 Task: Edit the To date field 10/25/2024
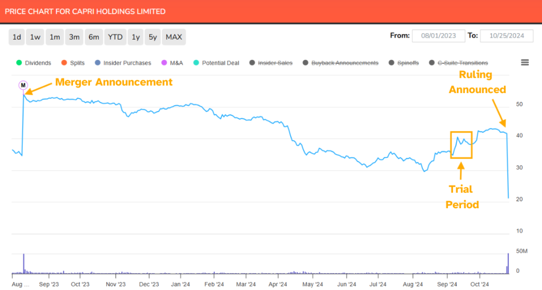(x=507, y=36)
